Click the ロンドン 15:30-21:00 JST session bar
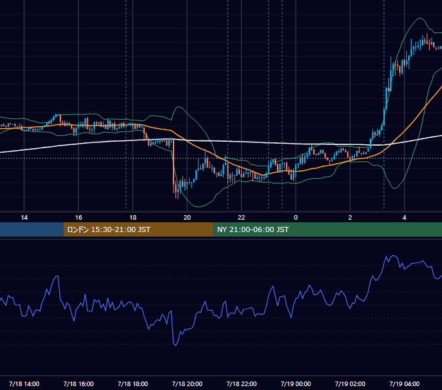 (138, 229)
